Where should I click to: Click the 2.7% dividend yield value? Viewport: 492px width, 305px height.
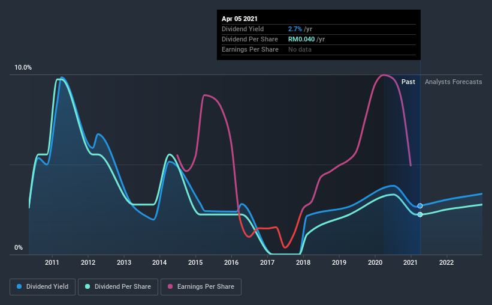(295, 29)
